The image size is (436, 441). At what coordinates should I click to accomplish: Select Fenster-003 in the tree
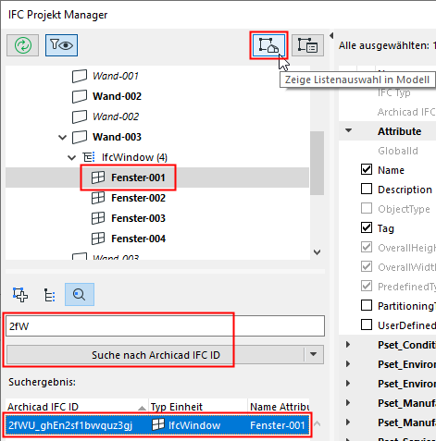[138, 218]
